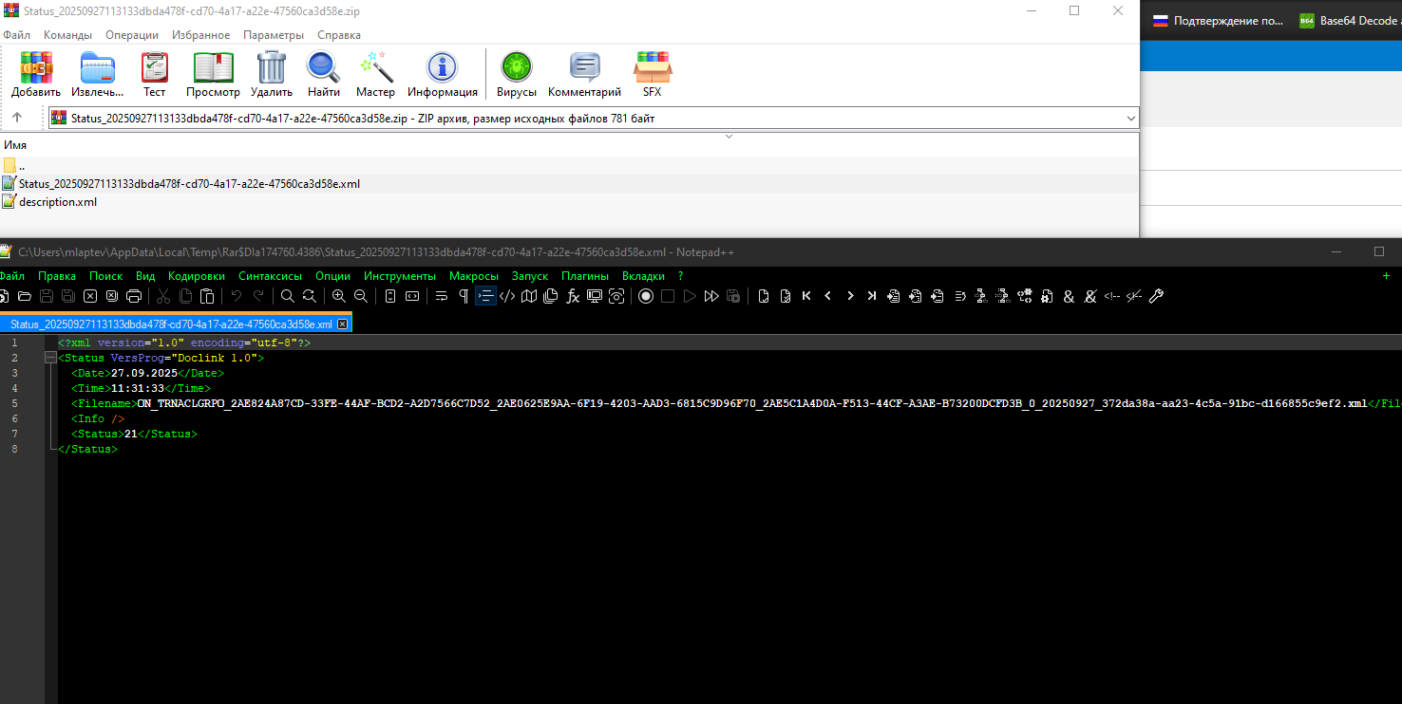
Task: Click WinRAR's Добавить (Add) toolbar icon
Action: tap(36, 74)
